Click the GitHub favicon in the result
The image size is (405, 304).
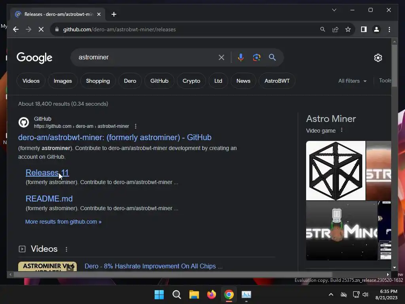[x=24, y=122]
